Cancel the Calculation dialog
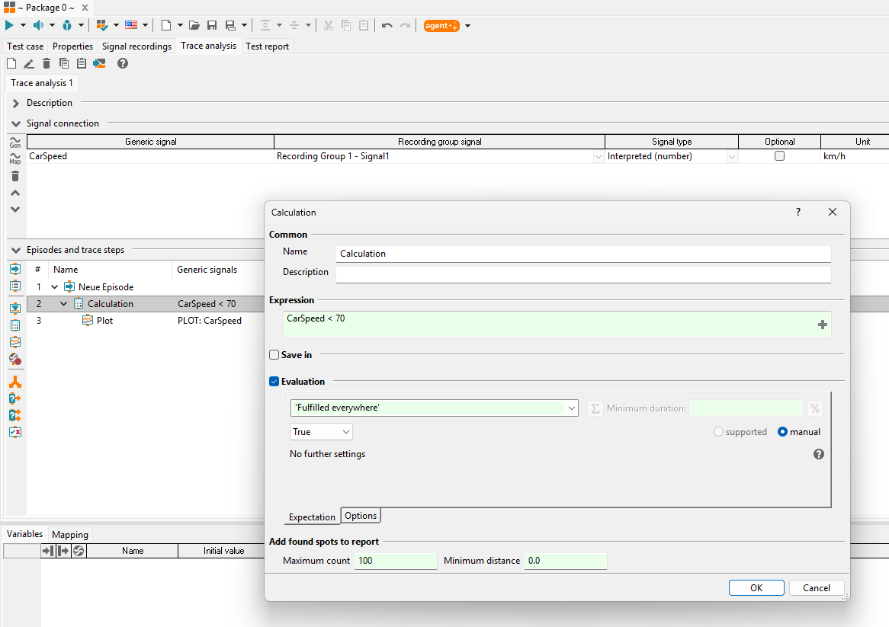Image resolution: width=889 pixels, height=627 pixels. pyautogui.click(x=817, y=588)
